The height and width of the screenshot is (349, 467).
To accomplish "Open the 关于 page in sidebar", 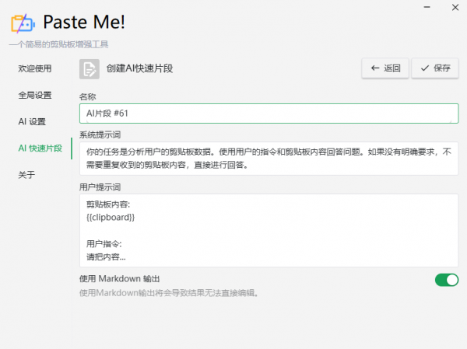I will pos(26,175).
